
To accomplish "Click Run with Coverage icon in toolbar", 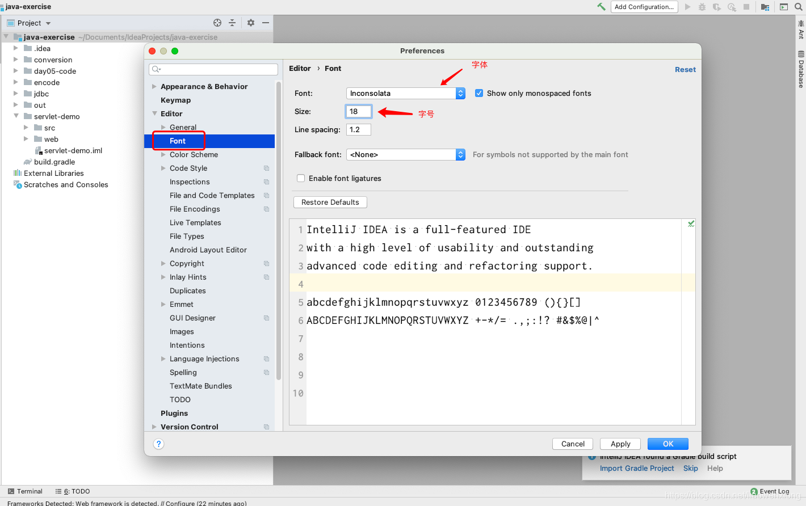I will point(717,7).
